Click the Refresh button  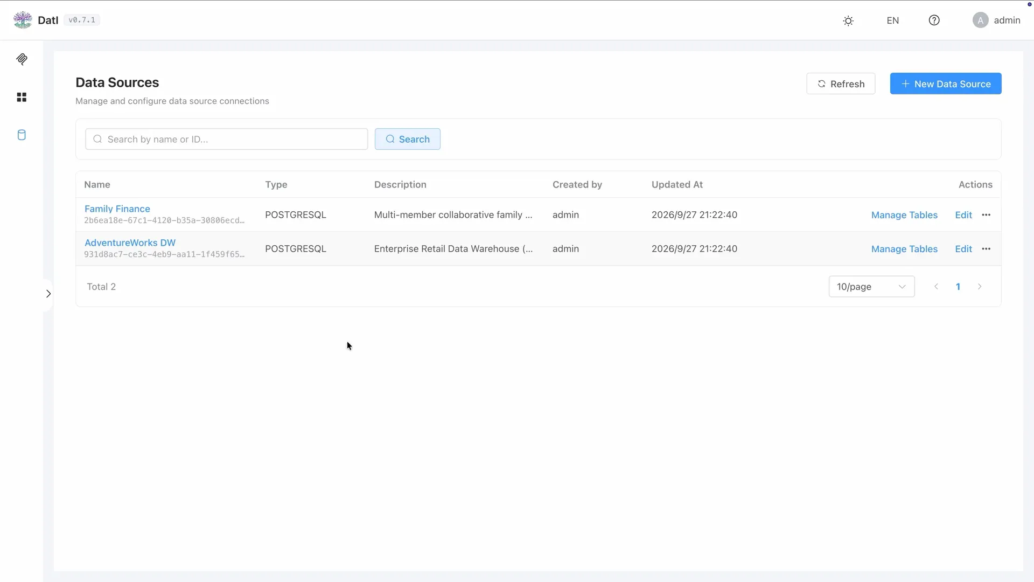[841, 84]
